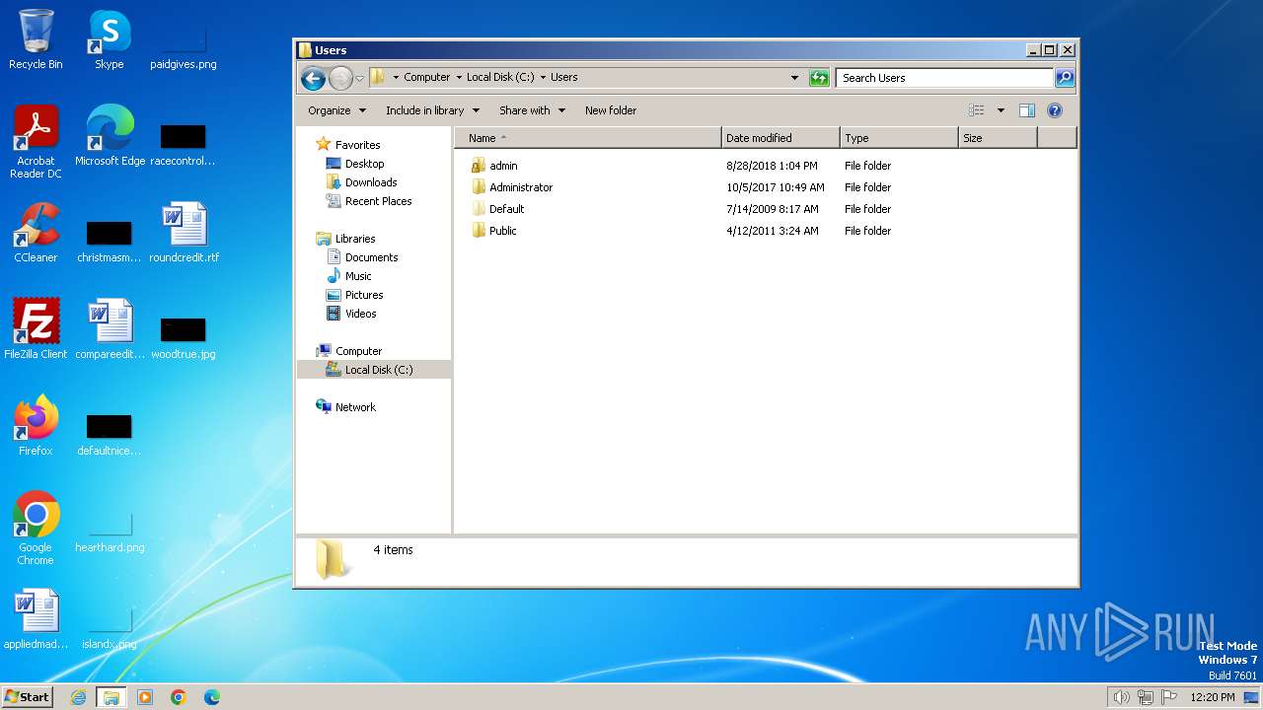Click the Change your view icon
The height and width of the screenshot is (710, 1263).
coord(977,110)
